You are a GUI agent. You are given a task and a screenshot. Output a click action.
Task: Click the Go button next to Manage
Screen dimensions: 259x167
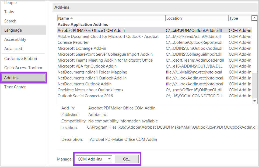(x=127, y=159)
